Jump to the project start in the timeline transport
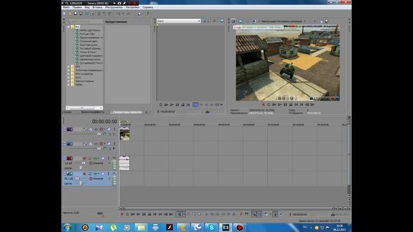 coord(155,215)
